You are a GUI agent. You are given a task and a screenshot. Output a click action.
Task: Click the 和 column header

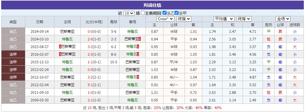click(233, 25)
